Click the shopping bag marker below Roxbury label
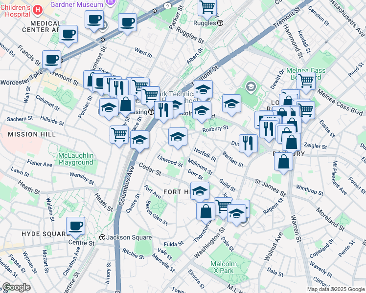Viewport: 366px width, 293px height. pyautogui.click(x=283, y=163)
